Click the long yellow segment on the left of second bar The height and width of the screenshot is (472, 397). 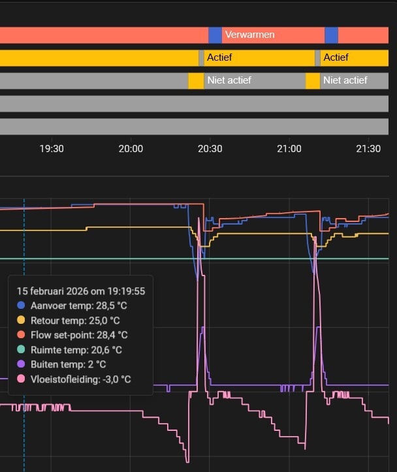point(99,58)
